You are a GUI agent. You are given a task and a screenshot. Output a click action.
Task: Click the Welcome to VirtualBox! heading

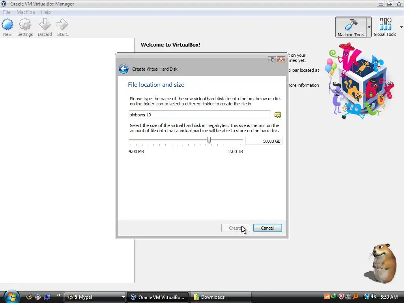(170, 45)
